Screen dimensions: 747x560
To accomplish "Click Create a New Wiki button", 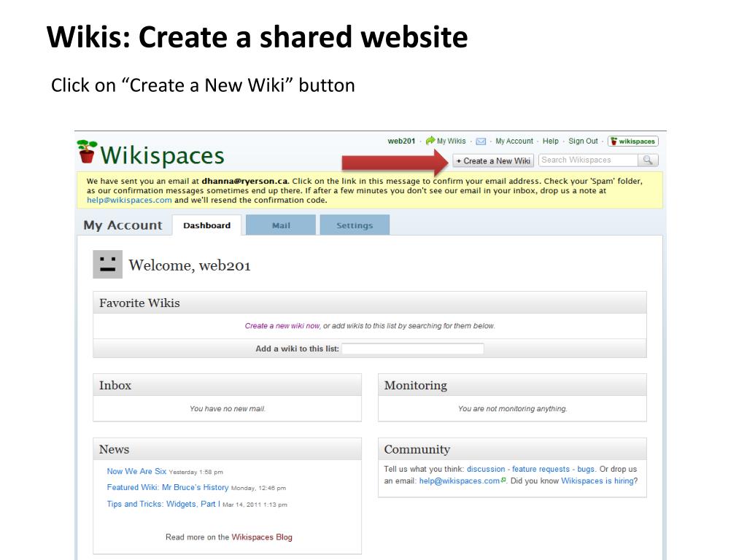I will (x=493, y=161).
